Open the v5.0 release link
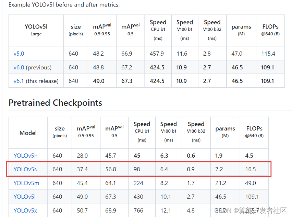 [19, 54]
